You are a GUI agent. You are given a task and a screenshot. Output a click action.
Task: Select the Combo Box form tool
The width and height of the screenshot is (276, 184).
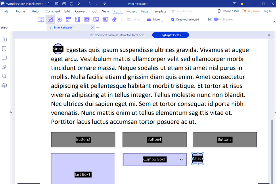[68, 19]
